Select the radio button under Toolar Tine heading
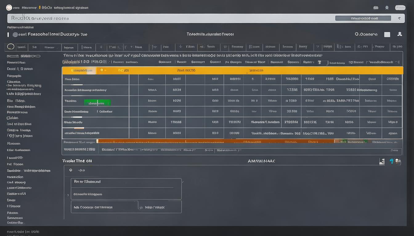Viewport: 414px width, 236px height. [x=71, y=170]
